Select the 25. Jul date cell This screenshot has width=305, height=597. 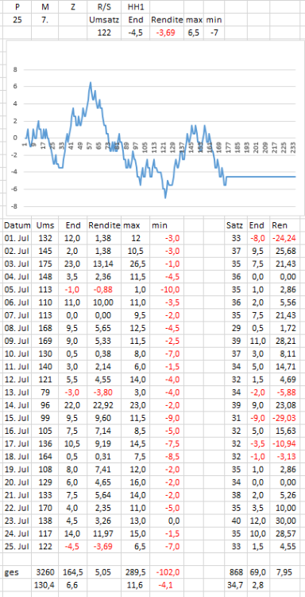(x=17, y=545)
